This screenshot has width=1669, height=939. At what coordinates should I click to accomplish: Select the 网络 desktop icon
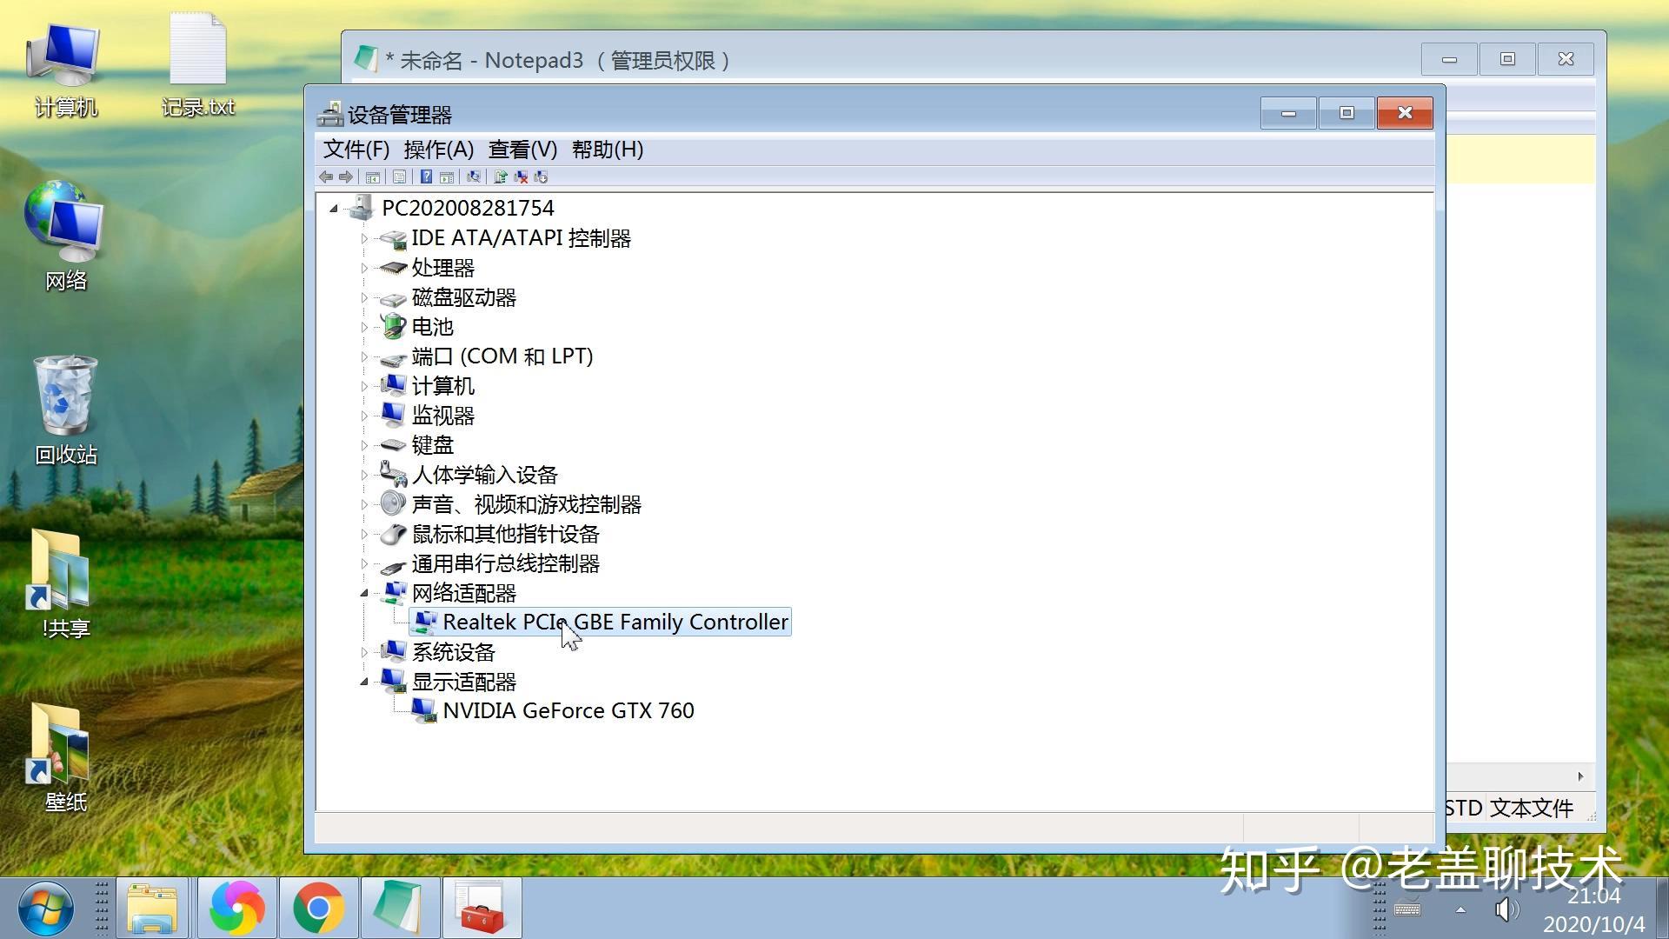(65, 235)
